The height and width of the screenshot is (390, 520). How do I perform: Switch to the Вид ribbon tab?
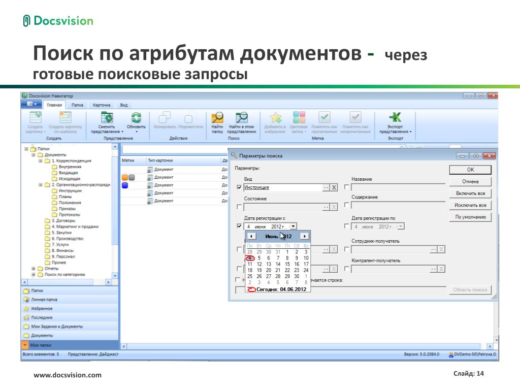click(124, 105)
